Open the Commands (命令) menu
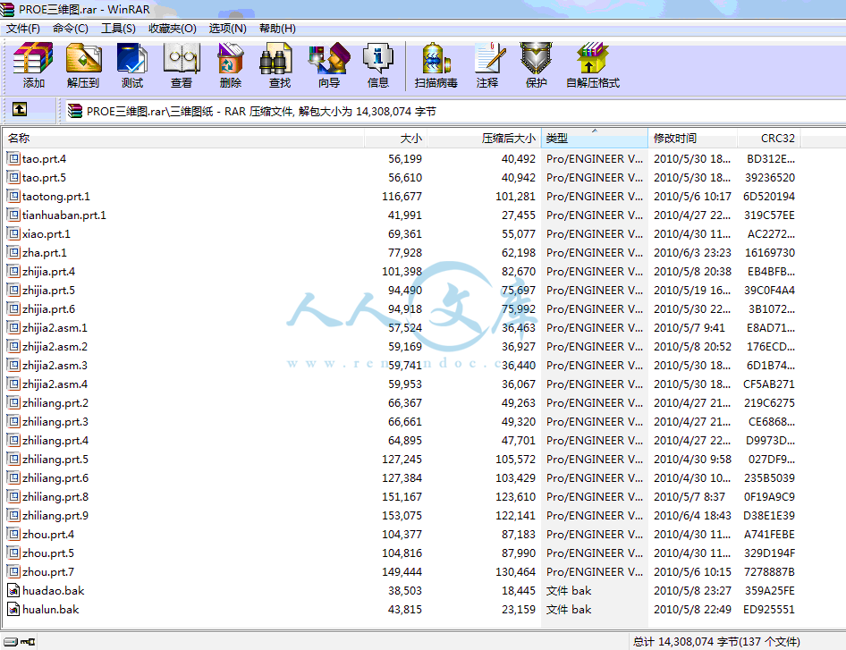 (70, 29)
